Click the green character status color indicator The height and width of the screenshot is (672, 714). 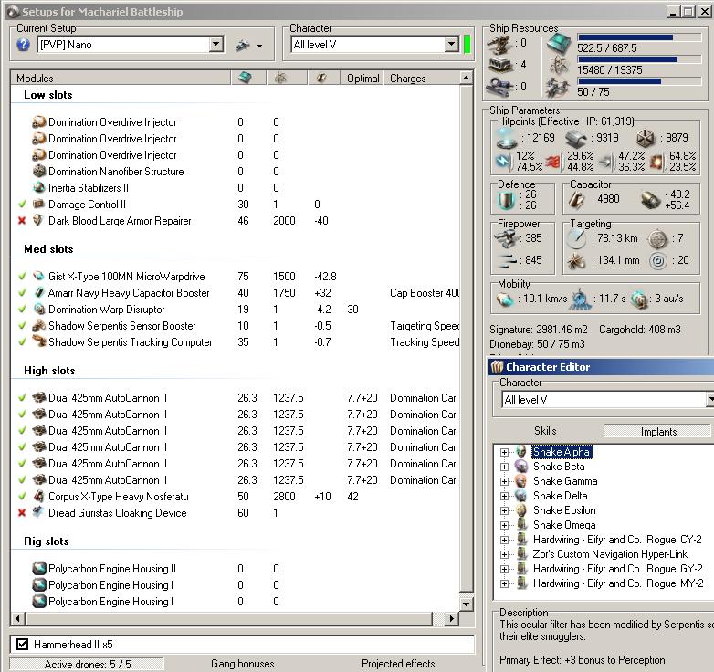tap(467, 45)
